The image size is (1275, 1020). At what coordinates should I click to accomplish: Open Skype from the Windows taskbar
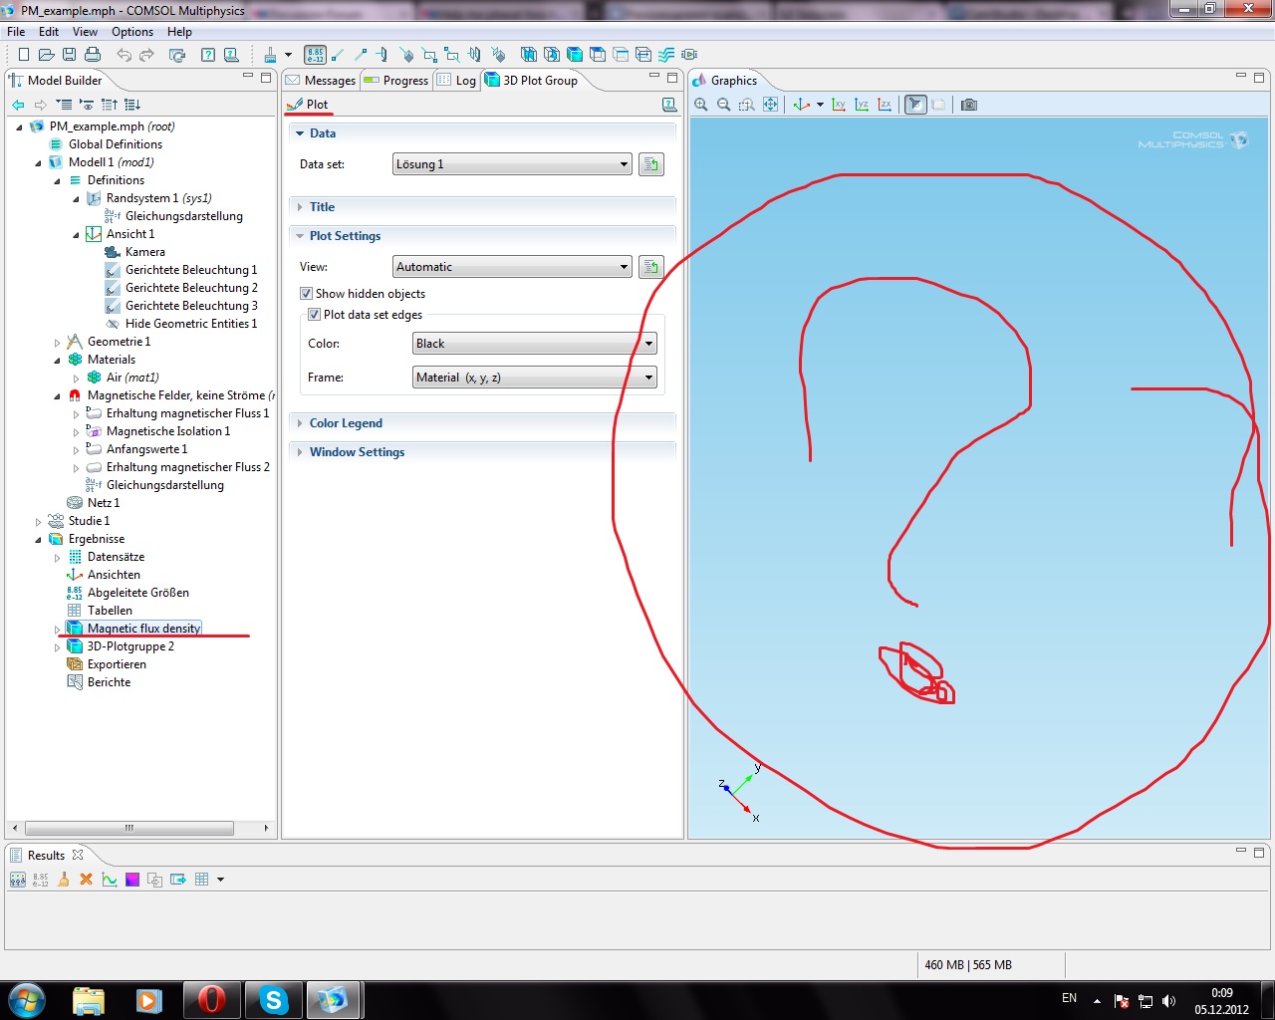273,999
